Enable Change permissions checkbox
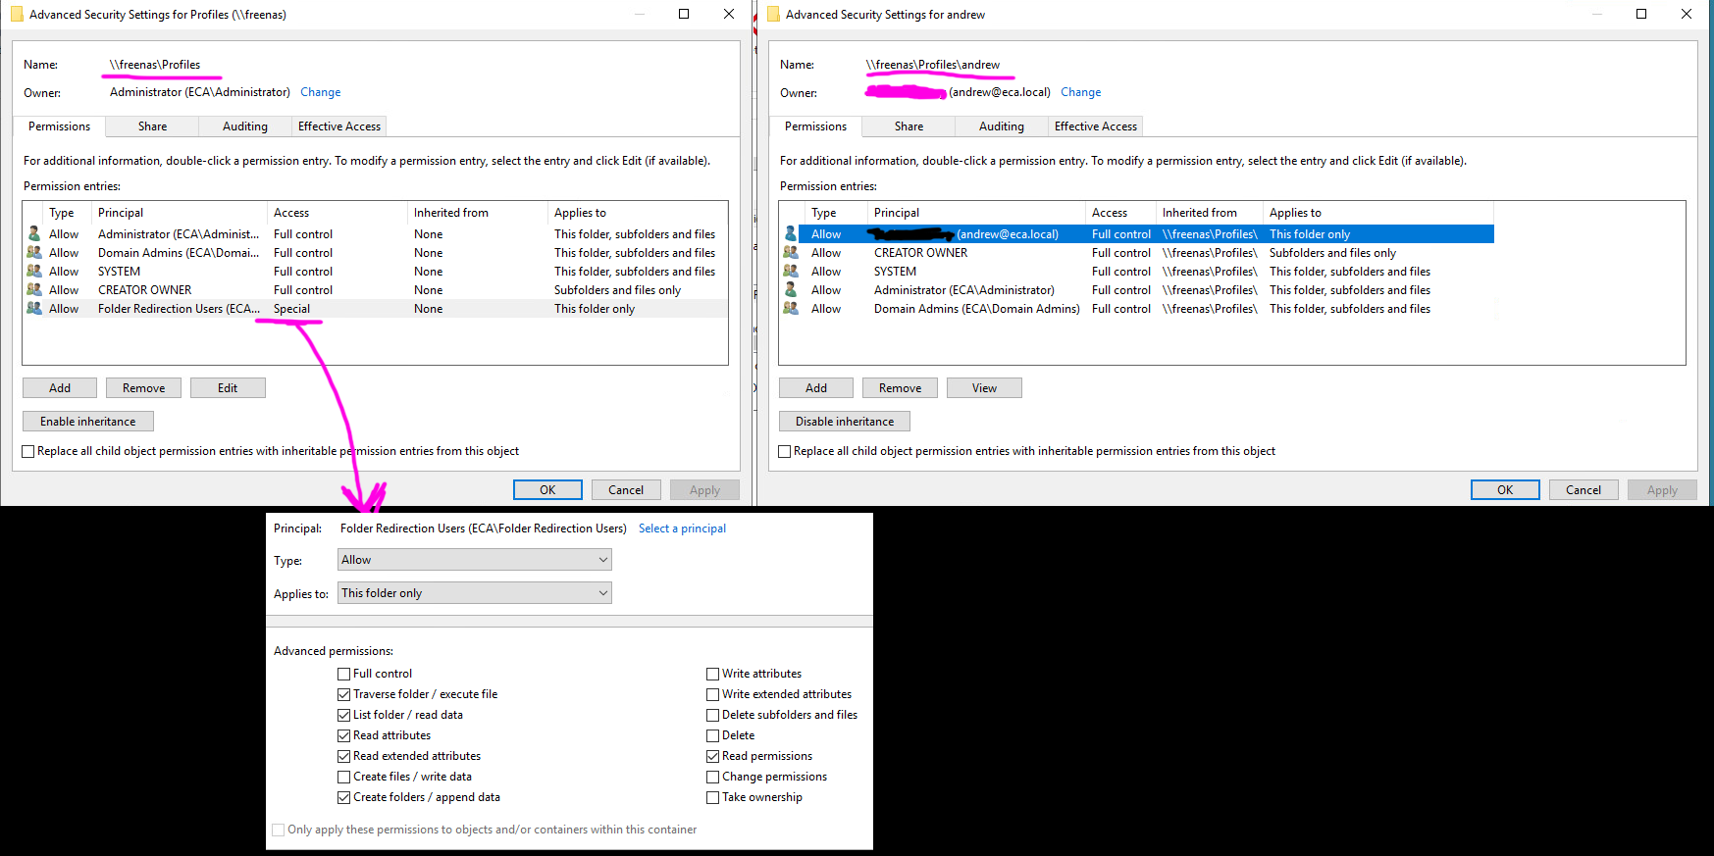 pos(713,777)
